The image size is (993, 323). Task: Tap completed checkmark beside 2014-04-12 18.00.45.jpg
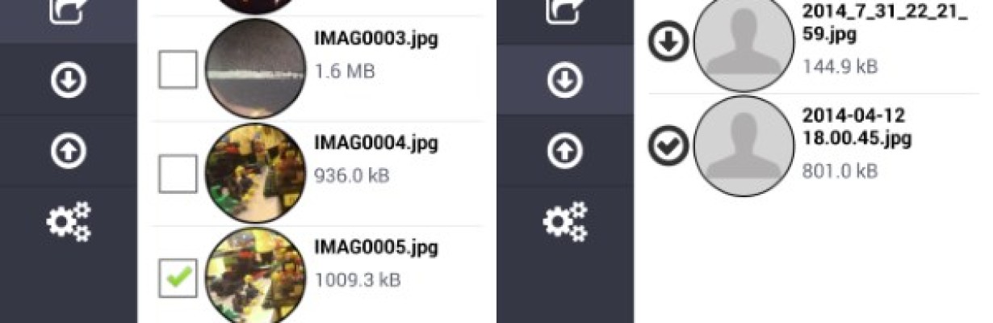pos(669,145)
